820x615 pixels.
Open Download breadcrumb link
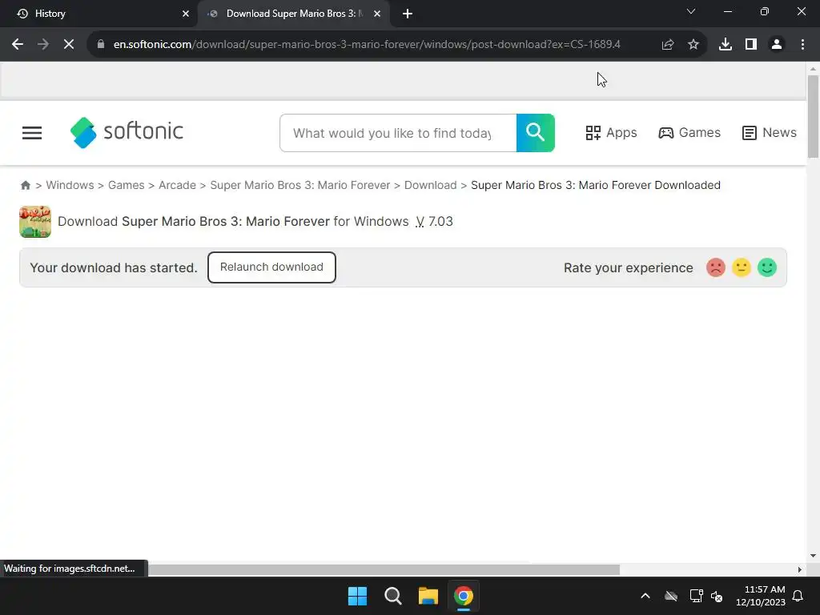coord(430,185)
